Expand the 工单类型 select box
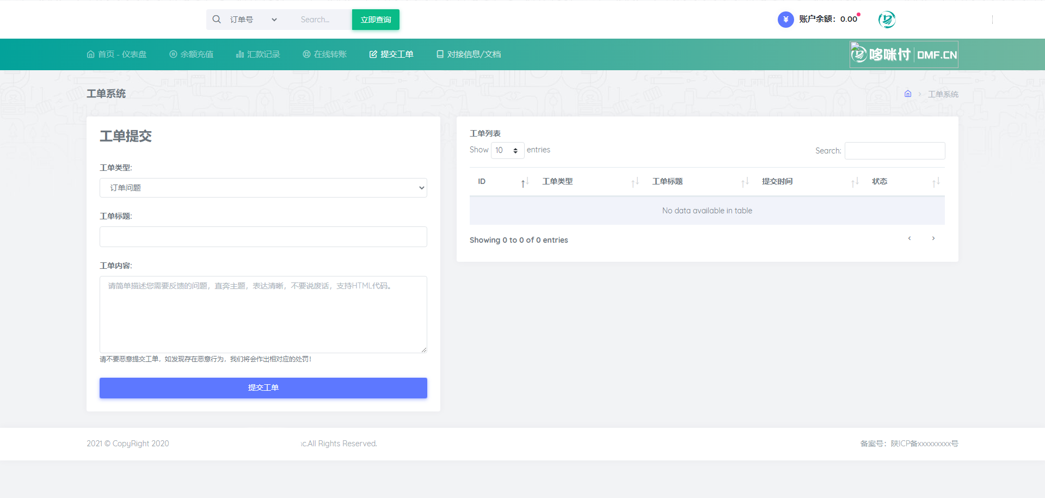The width and height of the screenshot is (1045, 498). click(x=263, y=188)
